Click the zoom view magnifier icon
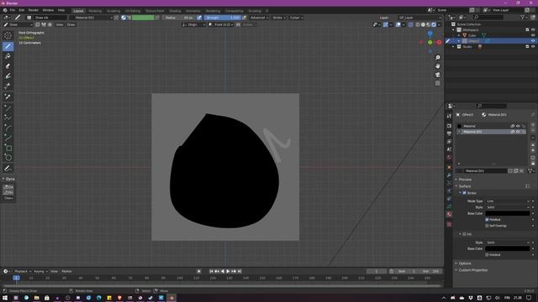The width and height of the screenshot is (538, 302). pos(437,58)
